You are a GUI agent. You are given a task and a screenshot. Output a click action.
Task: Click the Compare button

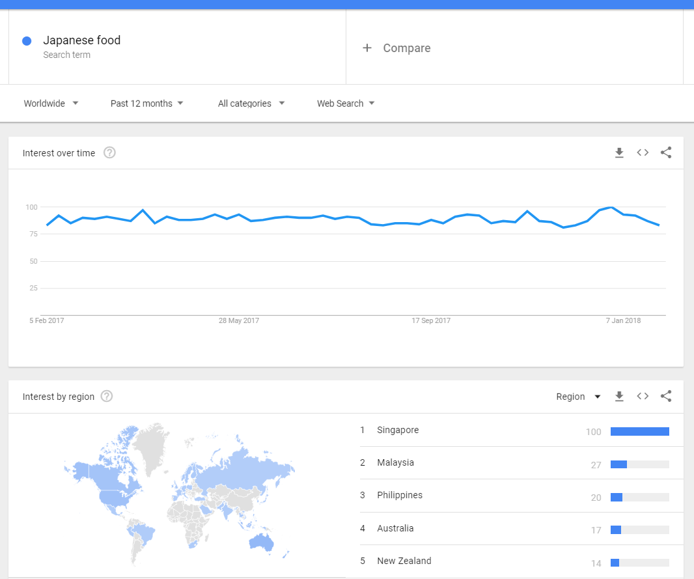pos(406,48)
